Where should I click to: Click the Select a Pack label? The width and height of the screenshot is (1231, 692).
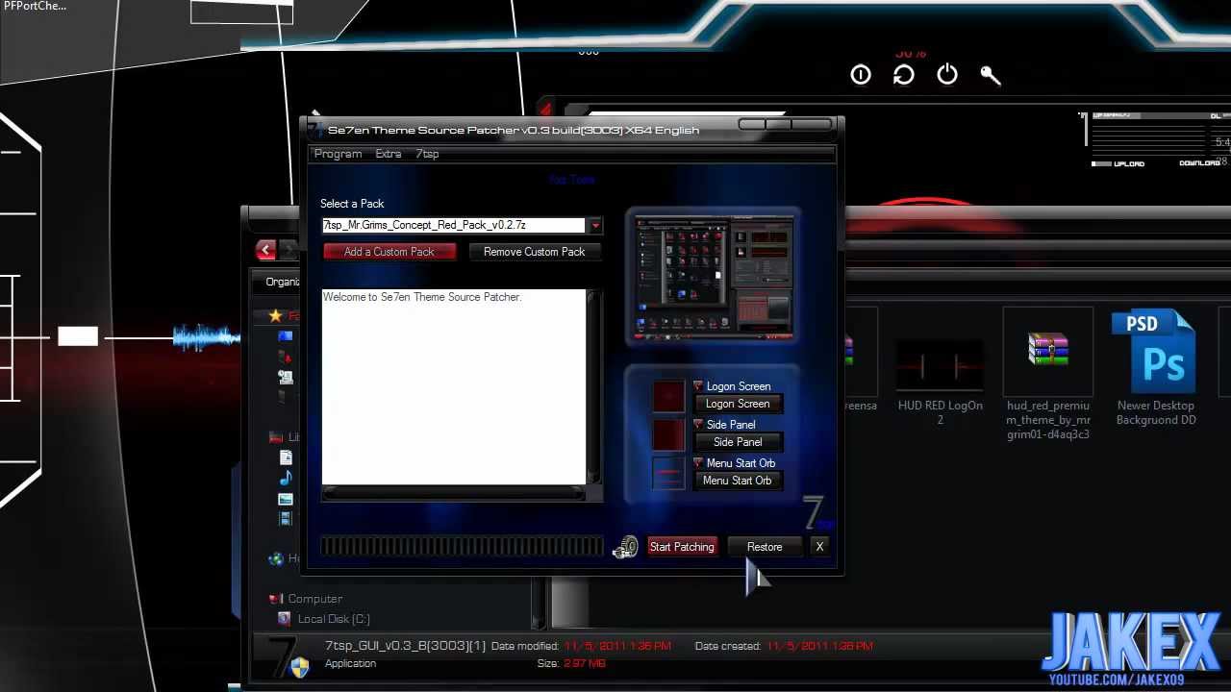[x=352, y=204]
